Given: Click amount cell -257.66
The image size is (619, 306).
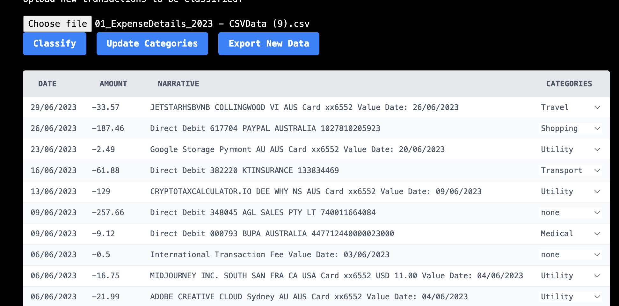Looking at the screenshot, I should (108, 213).
